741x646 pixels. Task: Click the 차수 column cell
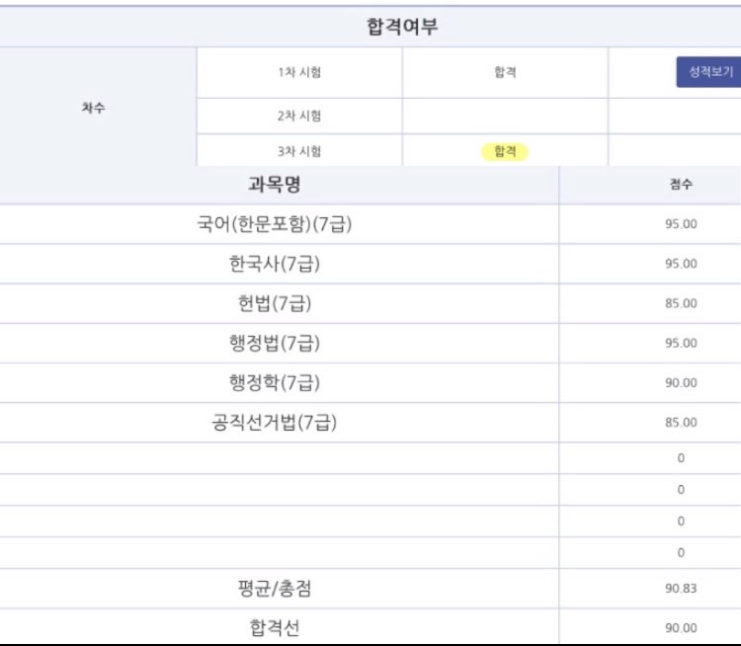point(93,108)
